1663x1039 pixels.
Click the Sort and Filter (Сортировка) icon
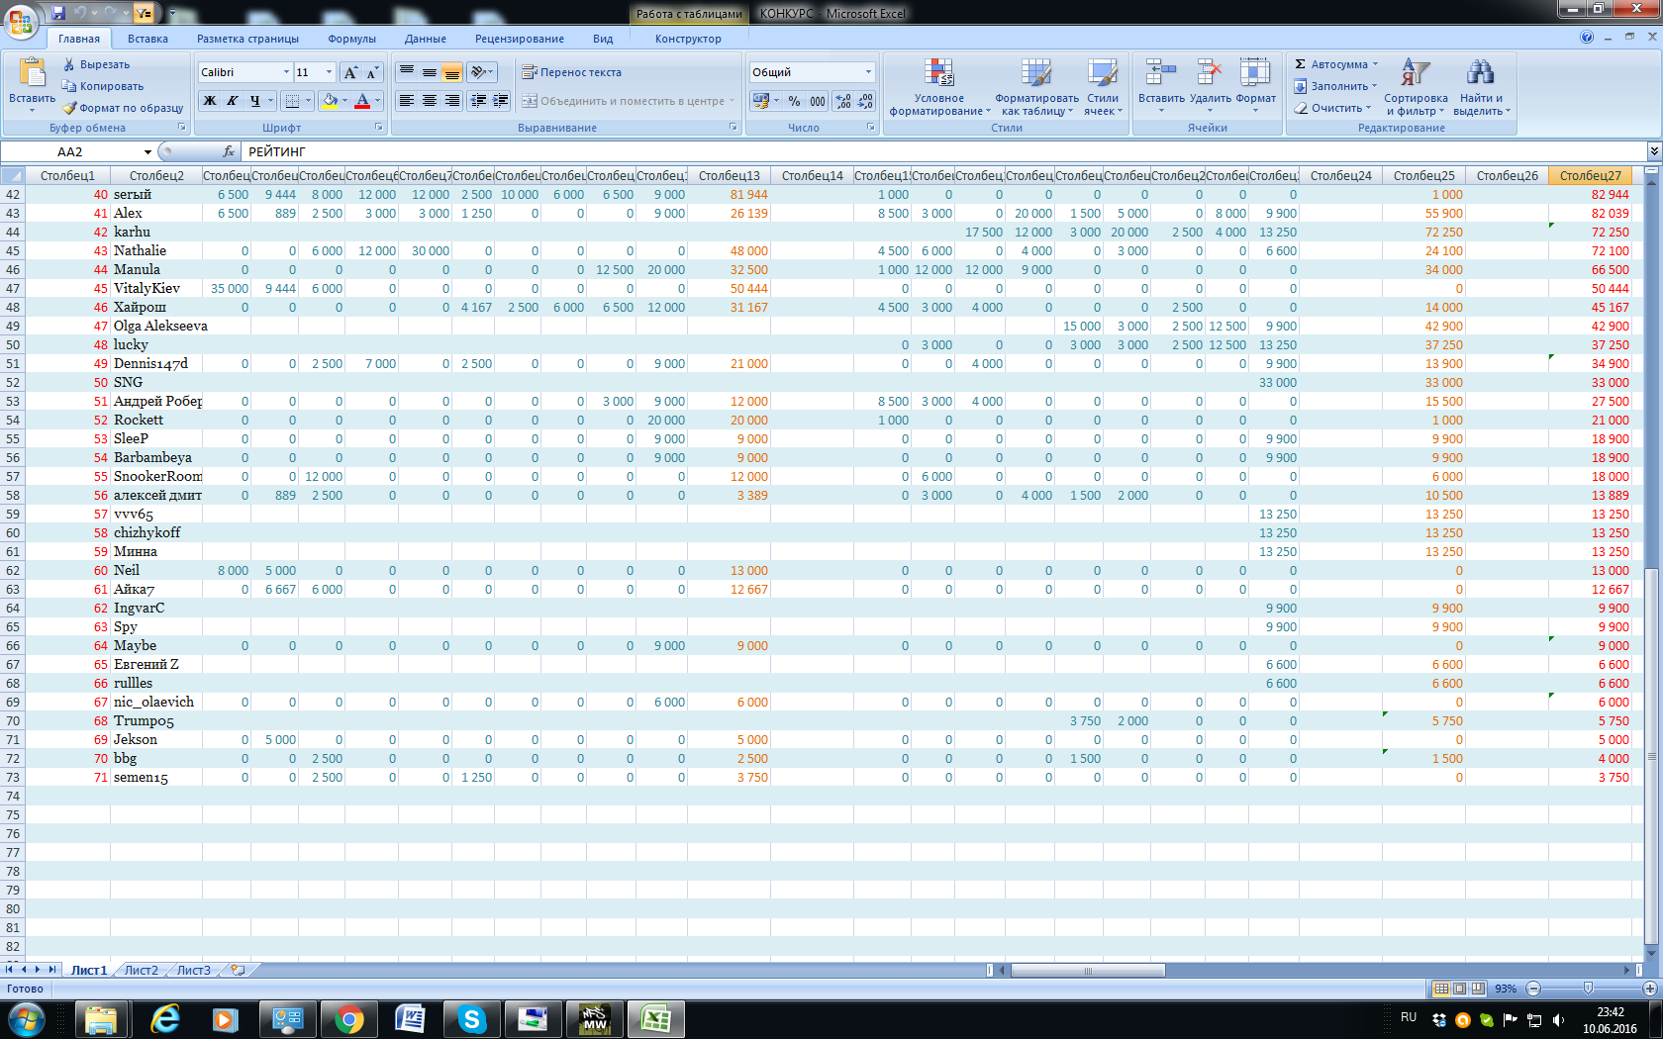pos(1415,74)
